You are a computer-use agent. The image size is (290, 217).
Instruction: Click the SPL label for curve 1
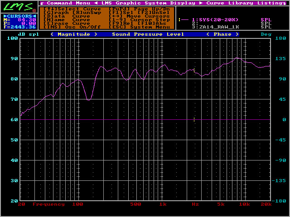pyautogui.click(x=266, y=20)
